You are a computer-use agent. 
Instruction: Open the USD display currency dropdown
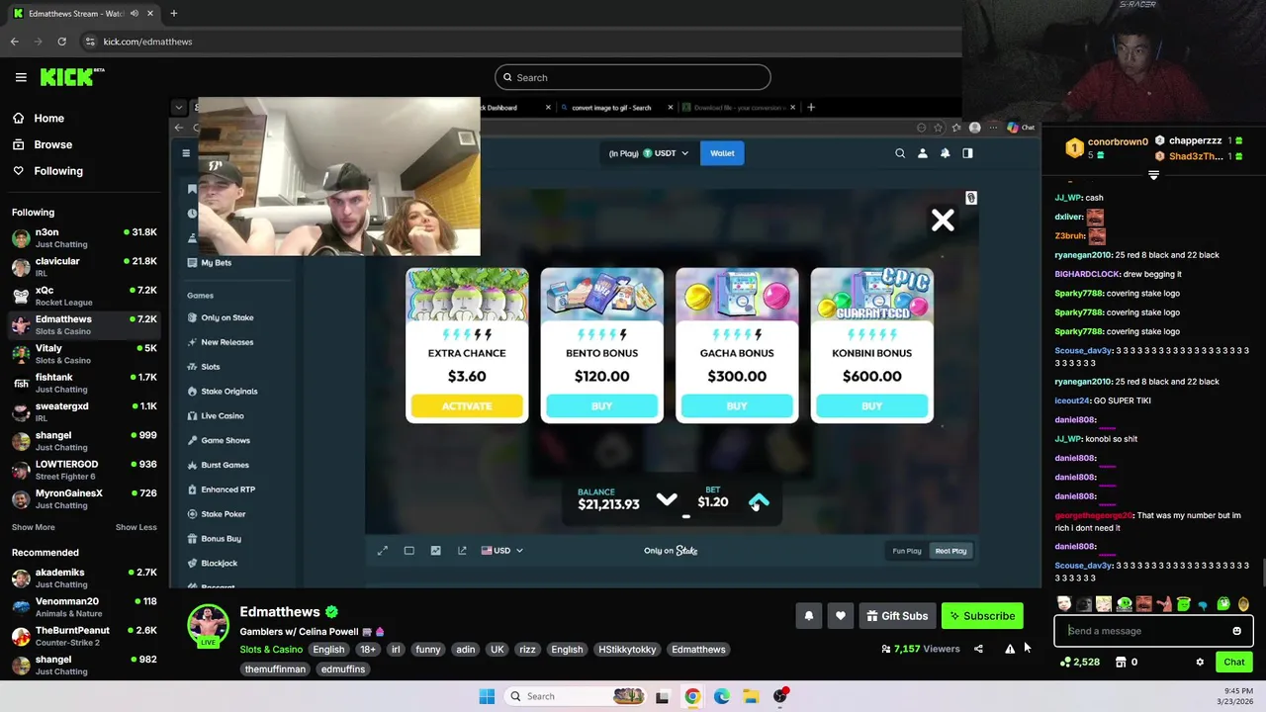(501, 551)
